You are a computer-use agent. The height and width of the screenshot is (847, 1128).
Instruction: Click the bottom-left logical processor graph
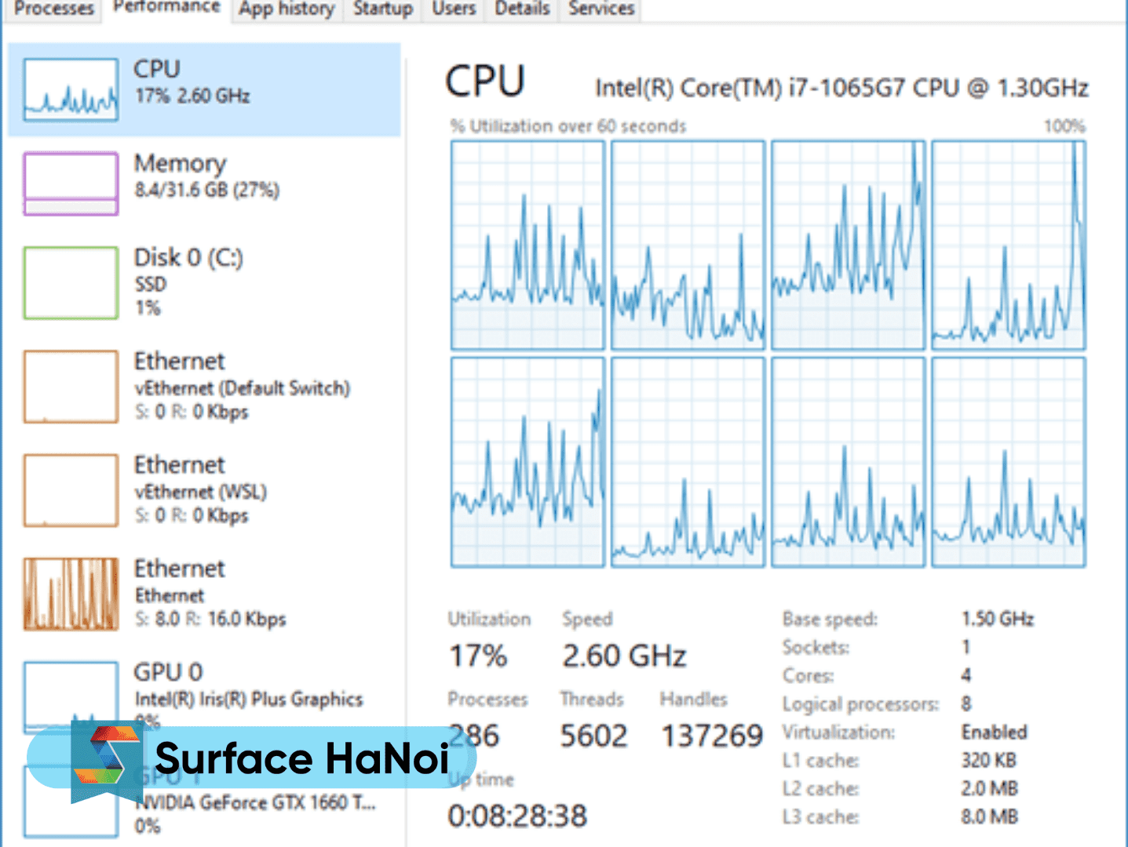pos(527,462)
